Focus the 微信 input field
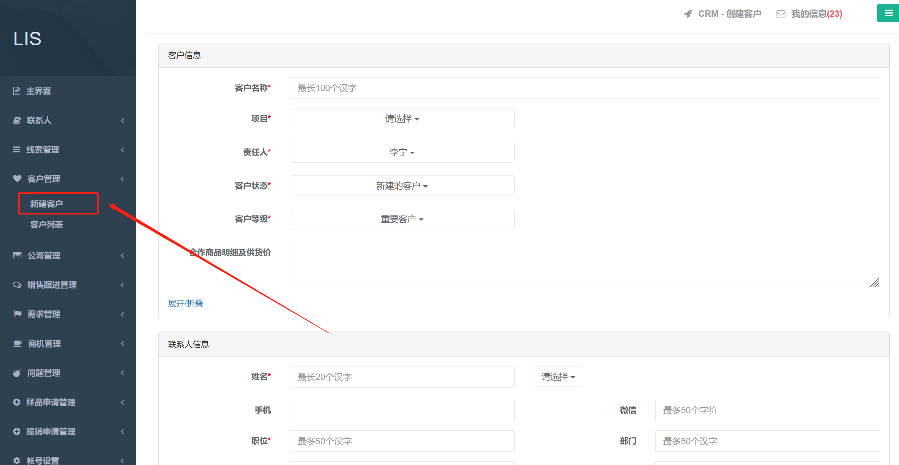The image size is (899, 465). click(x=767, y=410)
